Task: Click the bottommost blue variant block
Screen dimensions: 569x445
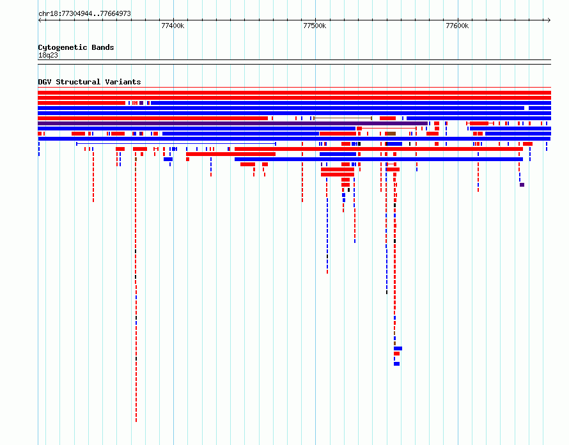Action: (396, 364)
